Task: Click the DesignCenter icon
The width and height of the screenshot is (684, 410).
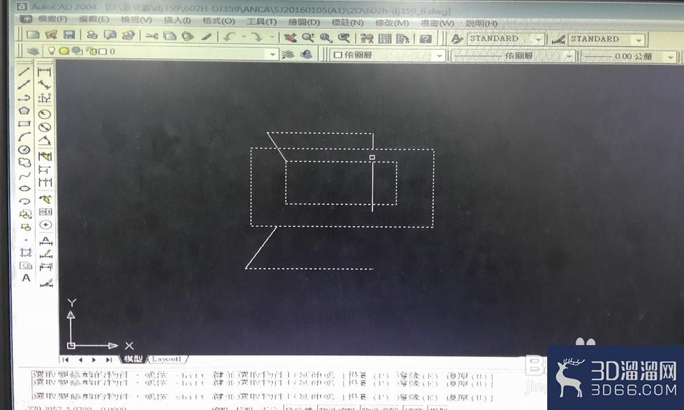Action: coord(384,39)
